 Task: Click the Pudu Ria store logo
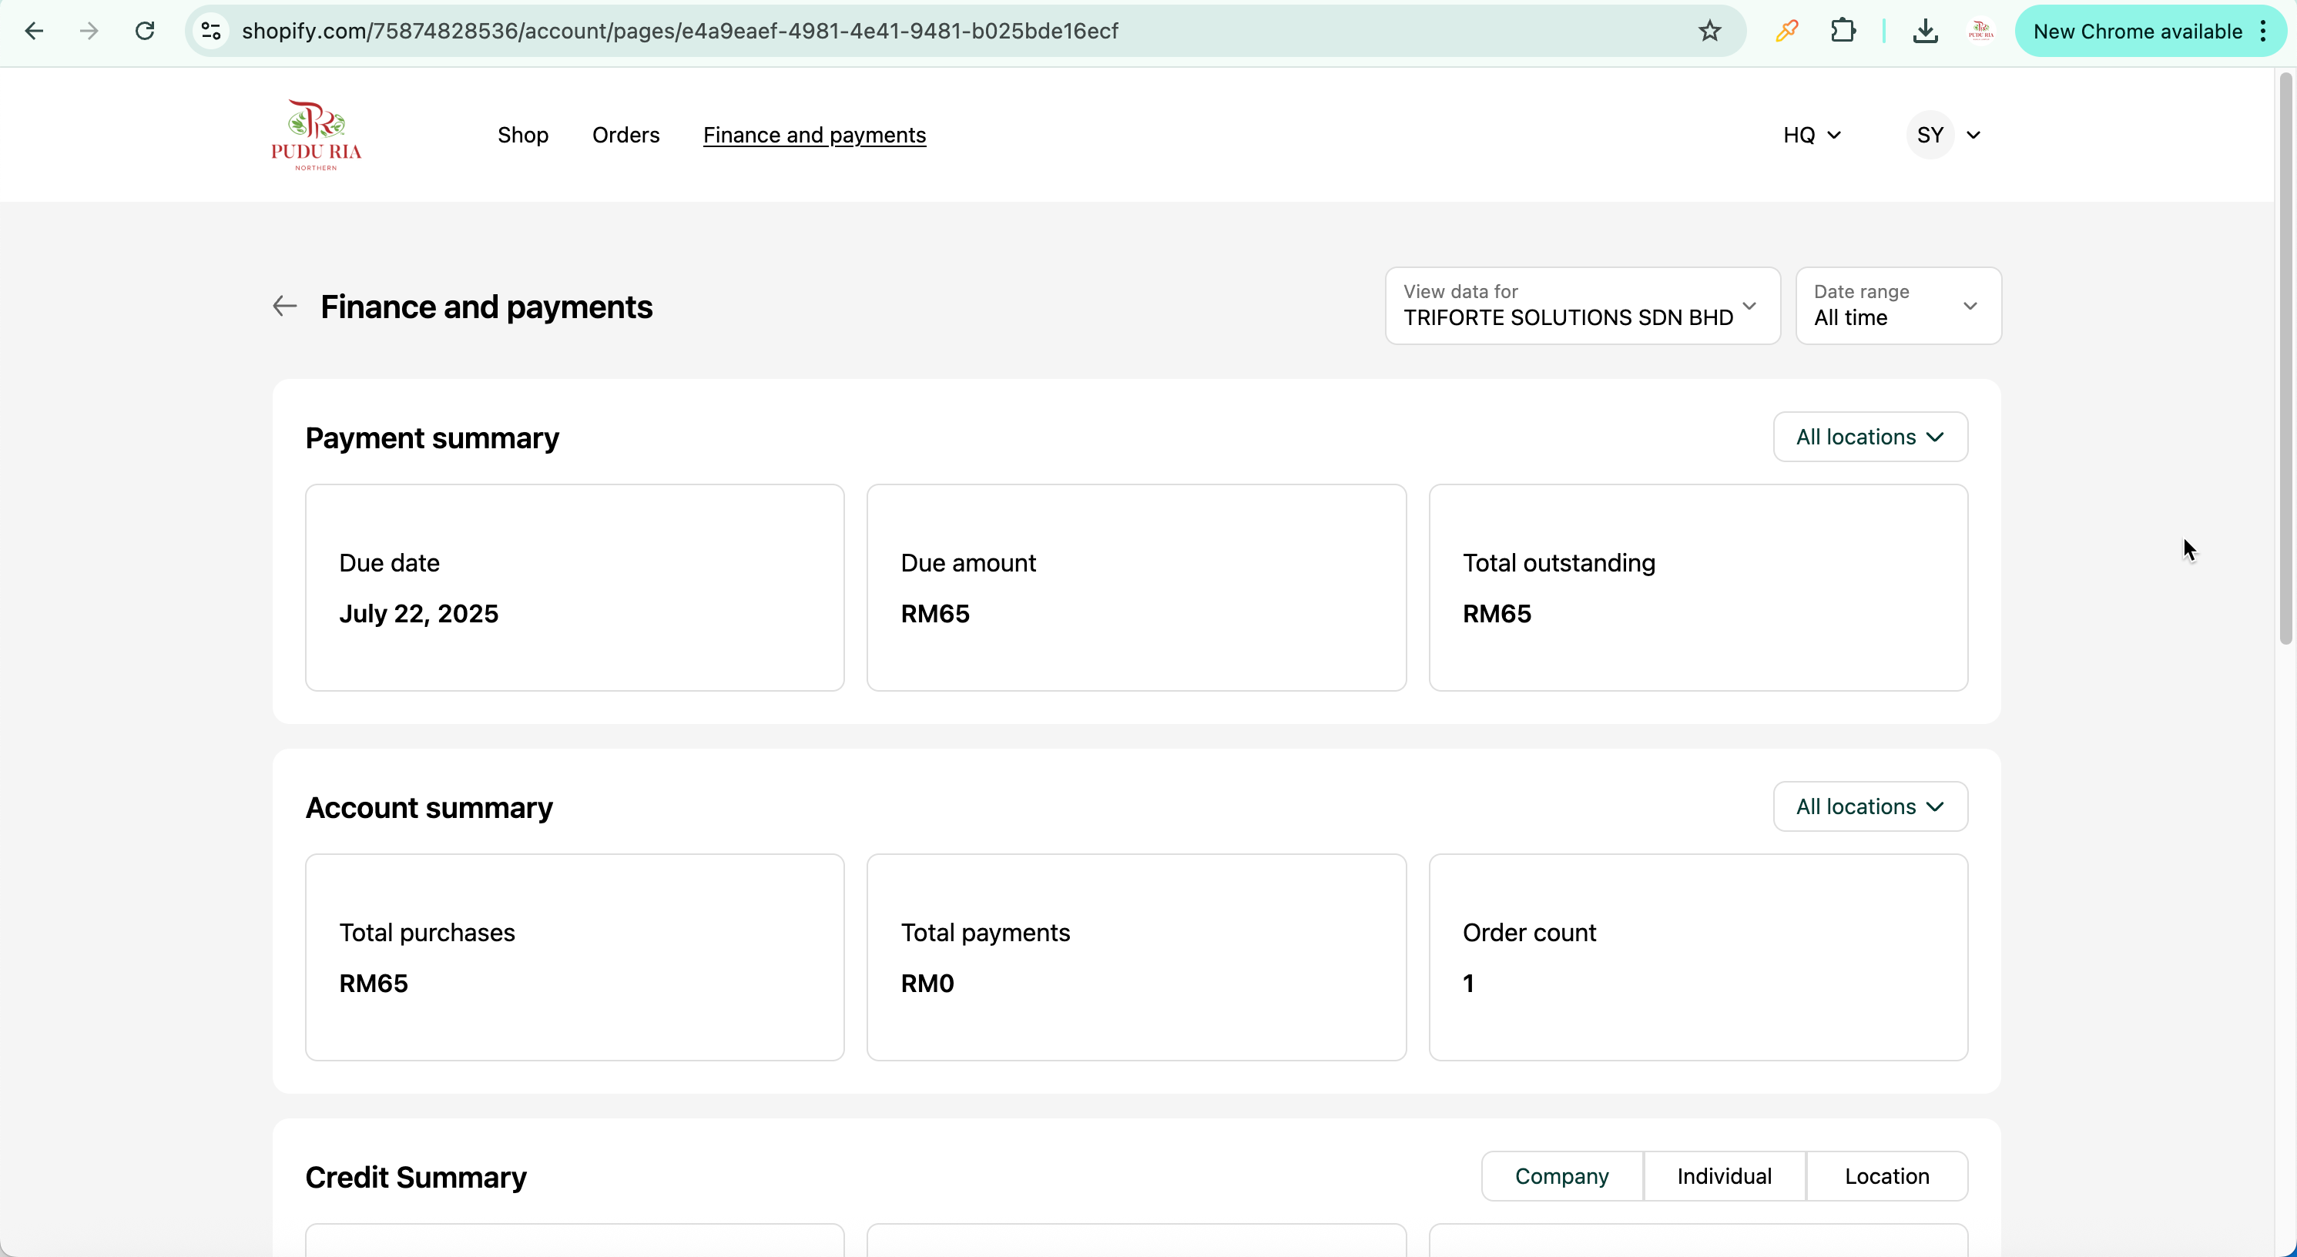point(316,135)
